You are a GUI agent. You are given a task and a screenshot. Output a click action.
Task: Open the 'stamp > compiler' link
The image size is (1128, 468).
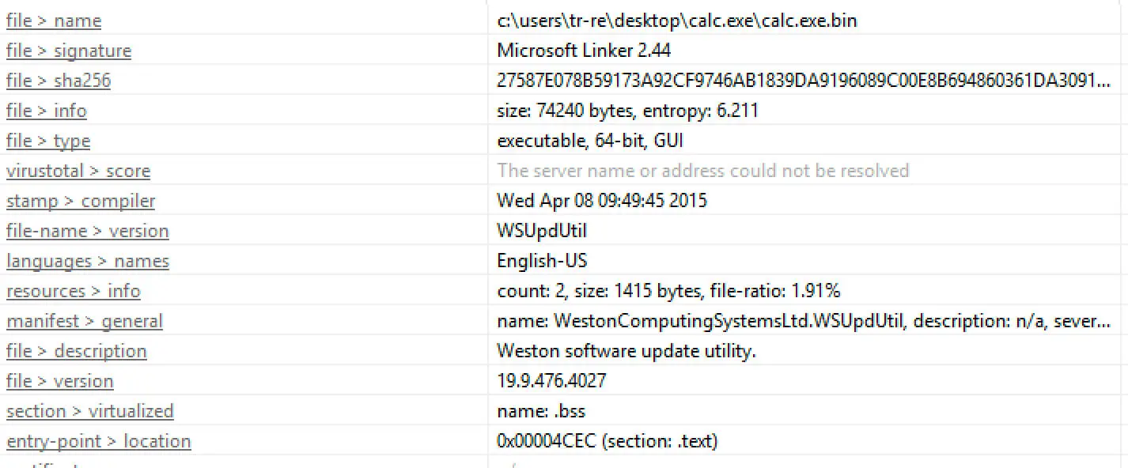[81, 202]
